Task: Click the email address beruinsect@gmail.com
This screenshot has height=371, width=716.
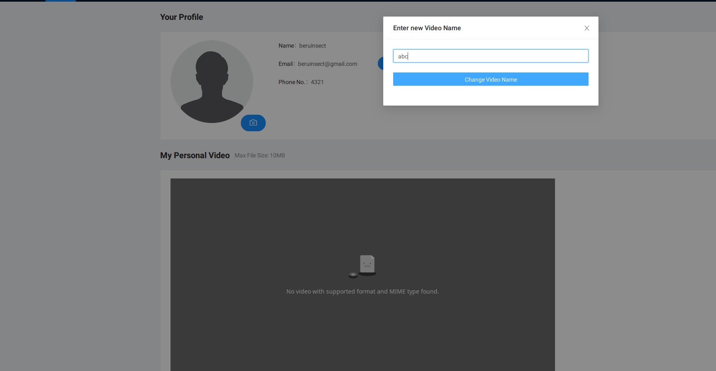Action: pos(327,64)
